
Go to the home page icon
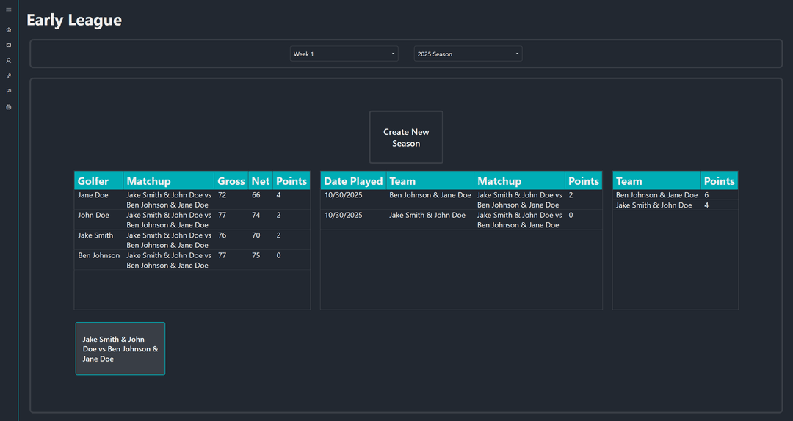[x=9, y=30]
